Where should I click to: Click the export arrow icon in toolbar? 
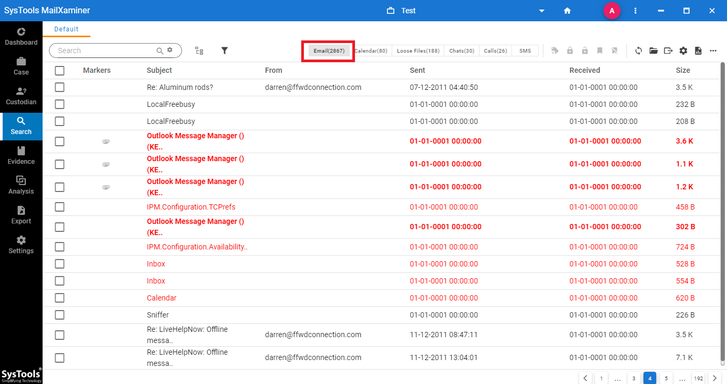pos(668,51)
